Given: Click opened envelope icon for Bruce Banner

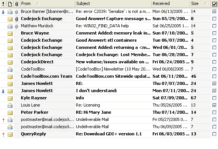Looking at the screenshot, I should (10, 12).
